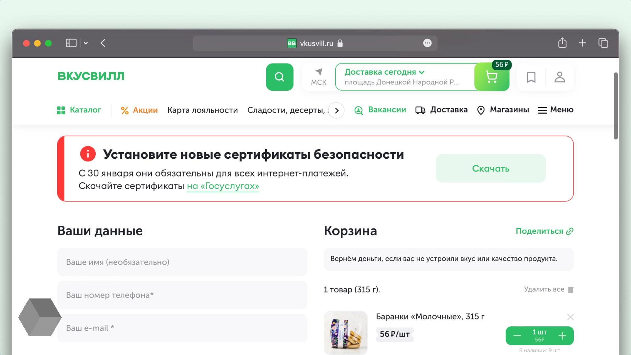Image resolution: width=631 pixels, height=355 pixels.
Task: Open the Магазины store locator
Action: pos(503,110)
